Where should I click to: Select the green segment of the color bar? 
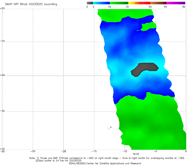click(x=119, y=3)
